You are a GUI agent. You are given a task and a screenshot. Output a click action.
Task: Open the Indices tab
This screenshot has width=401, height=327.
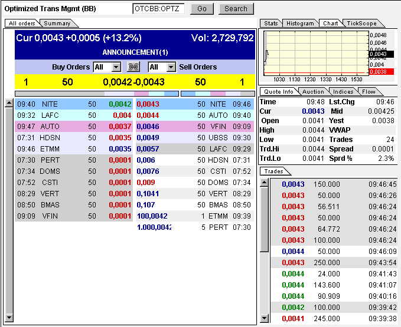tap(343, 92)
